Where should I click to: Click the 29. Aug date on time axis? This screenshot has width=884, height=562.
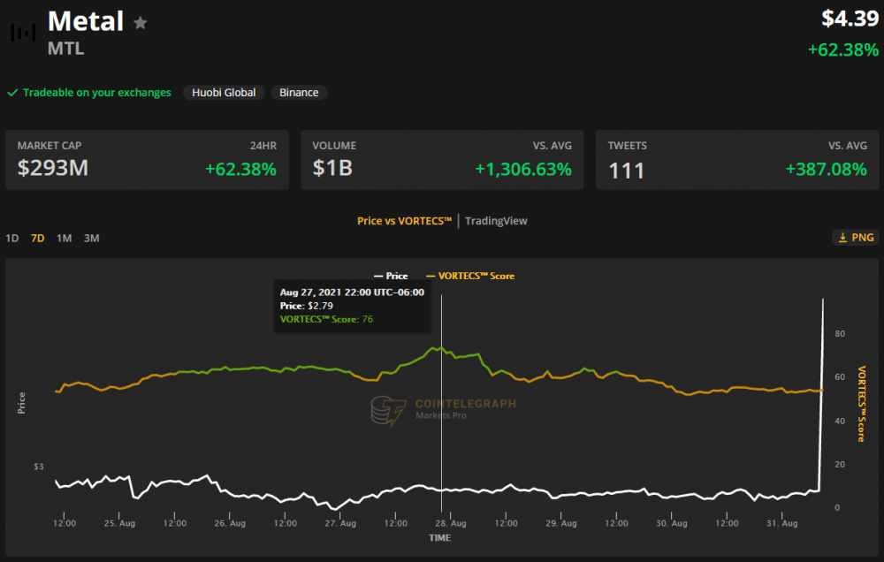561,523
